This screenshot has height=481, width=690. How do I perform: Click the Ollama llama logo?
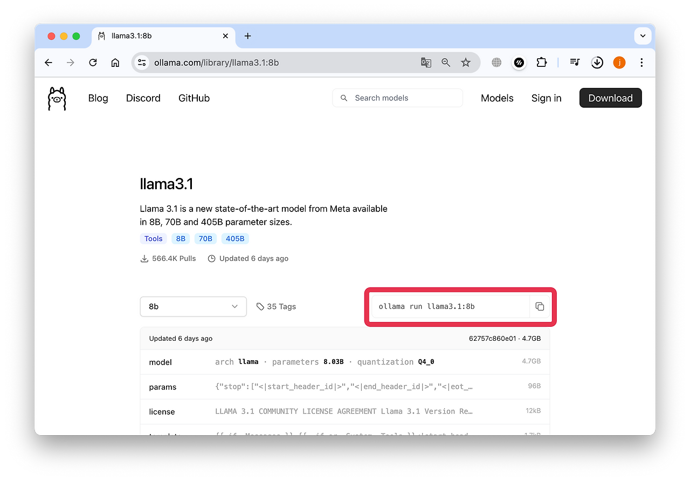click(x=57, y=99)
